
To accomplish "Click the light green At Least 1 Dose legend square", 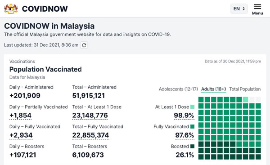I will [x=192, y=107].
